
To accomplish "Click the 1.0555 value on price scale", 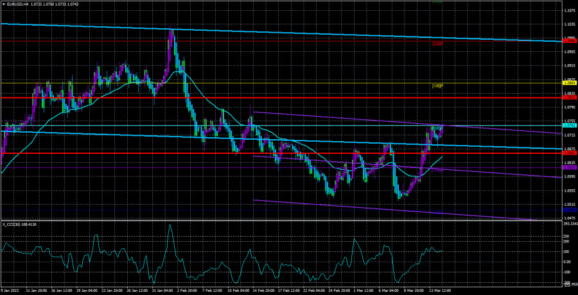I will pos(570,190).
